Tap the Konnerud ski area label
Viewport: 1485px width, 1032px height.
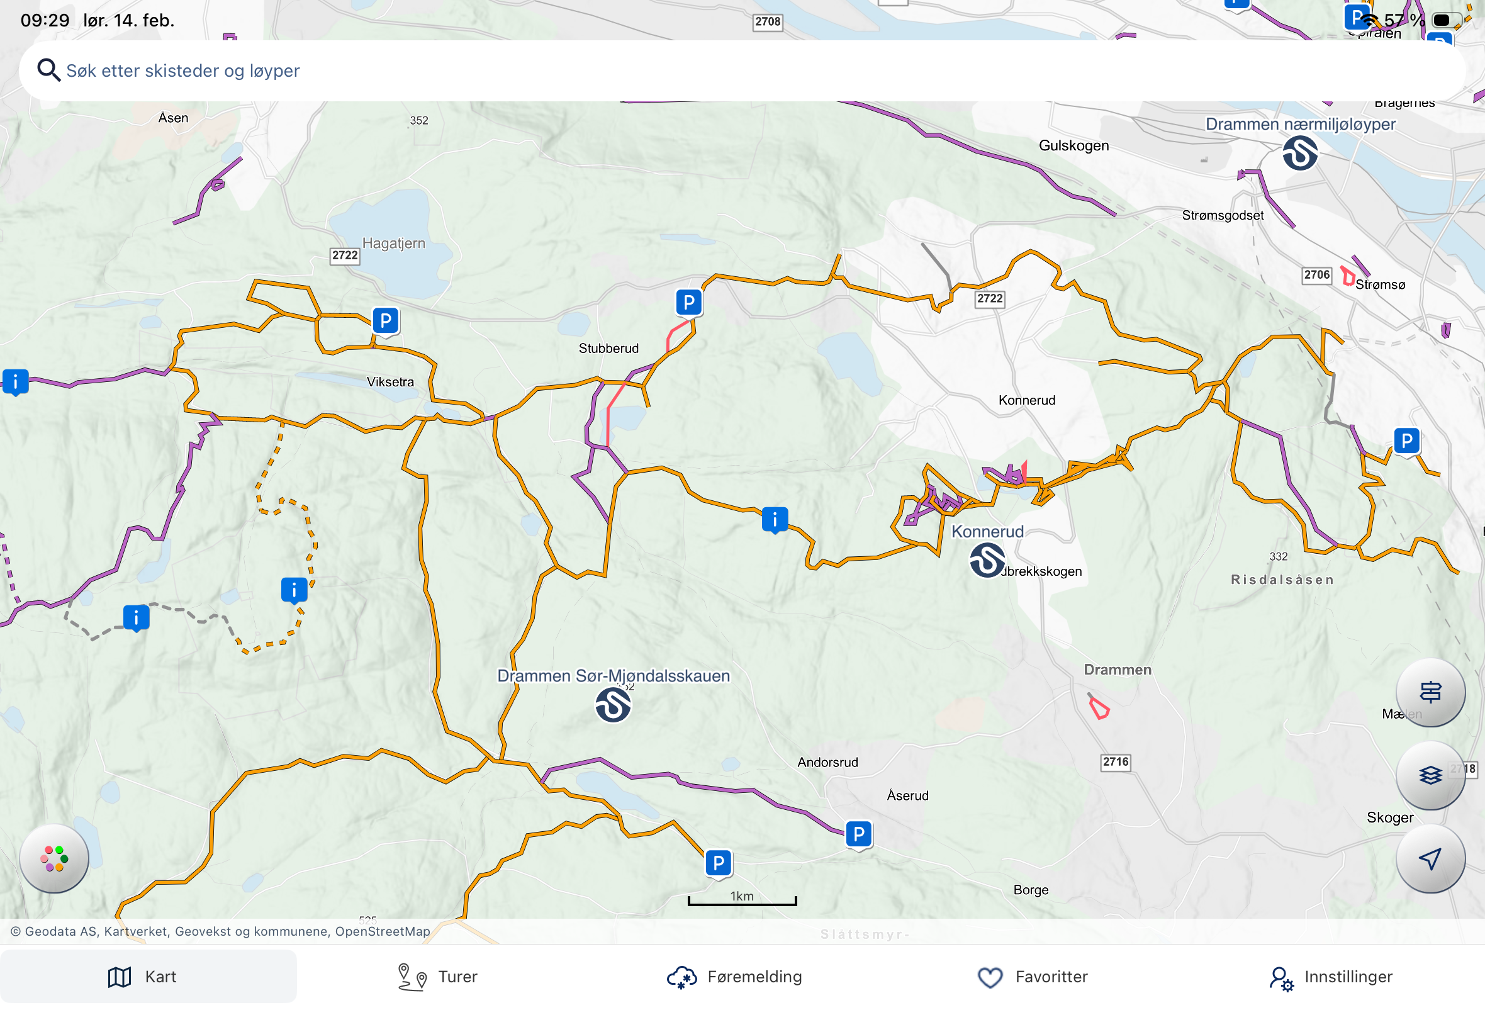pyautogui.click(x=987, y=532)
